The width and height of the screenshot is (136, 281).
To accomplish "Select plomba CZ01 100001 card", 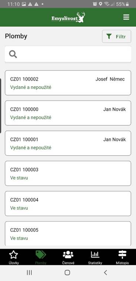I will [68, 143].
